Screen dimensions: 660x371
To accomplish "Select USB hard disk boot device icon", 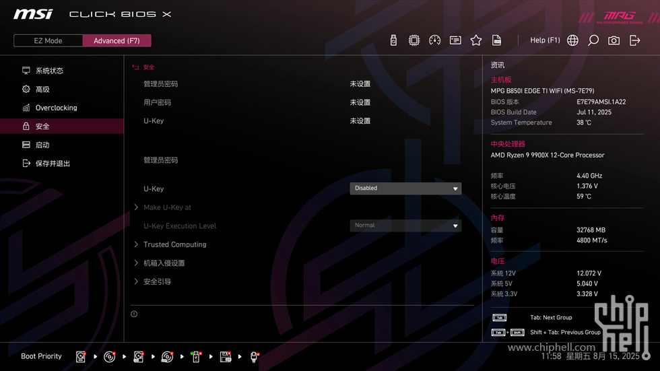I will point(139,357).
